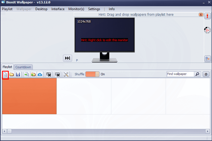
Task: Click the left arrow of the horizontal scrollbar
Action: click(5, 131)
